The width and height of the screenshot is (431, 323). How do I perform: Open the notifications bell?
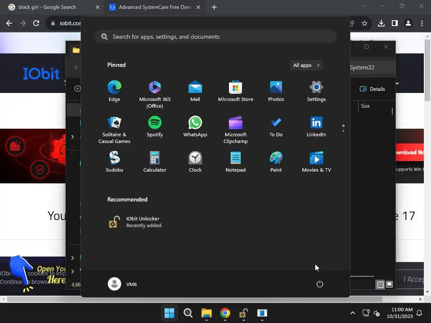[x=420, y=313]
